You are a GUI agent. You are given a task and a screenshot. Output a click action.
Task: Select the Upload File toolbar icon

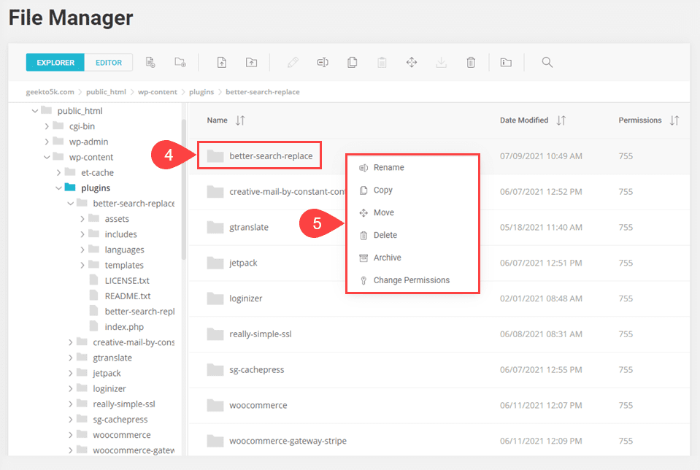coord(221,62)
